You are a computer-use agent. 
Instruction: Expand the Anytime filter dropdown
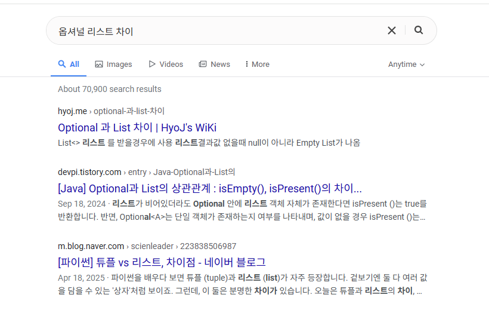click(406, 65)
